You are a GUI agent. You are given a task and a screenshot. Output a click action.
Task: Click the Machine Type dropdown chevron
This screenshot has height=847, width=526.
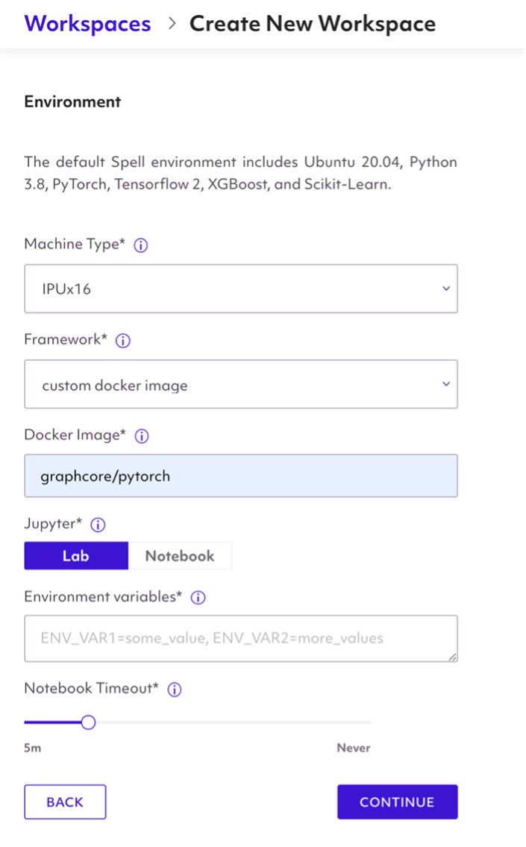coord(445,289)
